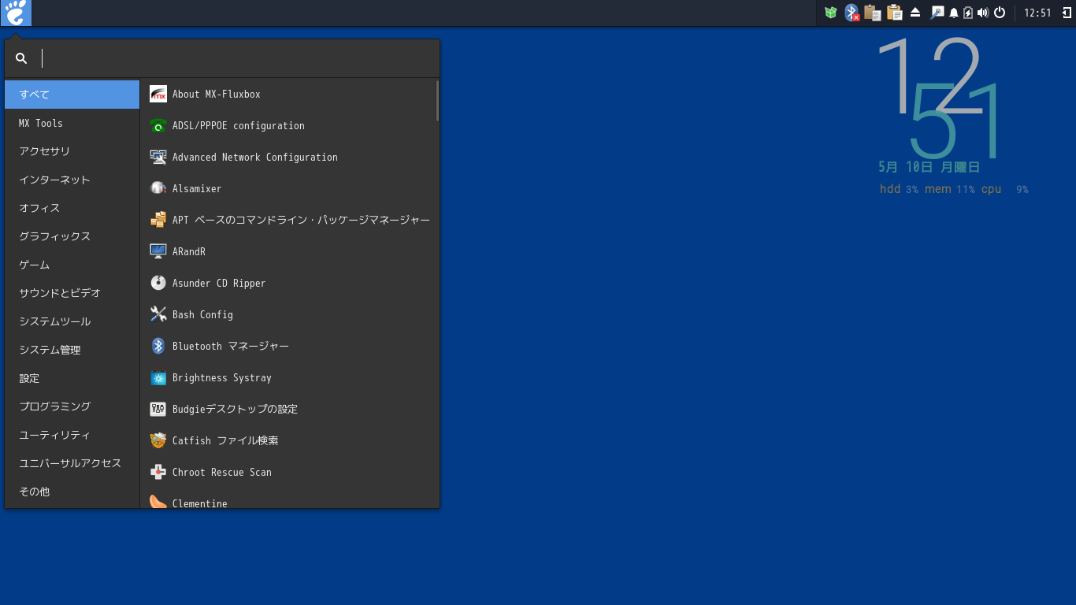The width and height of the screenshot is (1076, 605).
Task: Click the 12:51 panel clock
Action: click(1037, 13)
